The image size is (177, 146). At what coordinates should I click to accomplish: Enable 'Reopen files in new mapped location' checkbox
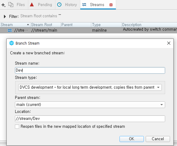click(17, 127)
